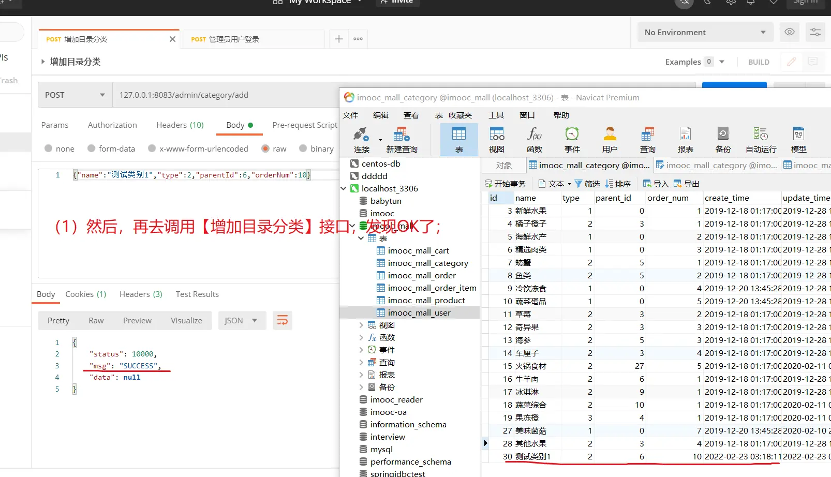The height and width of the screenshot is (477, 831).
Task: Click the 筛选 (Filter) button
Action: click(x=587, y=184)
